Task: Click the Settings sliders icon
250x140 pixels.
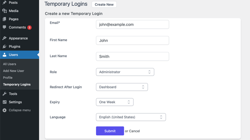Action: coord(4,102)
